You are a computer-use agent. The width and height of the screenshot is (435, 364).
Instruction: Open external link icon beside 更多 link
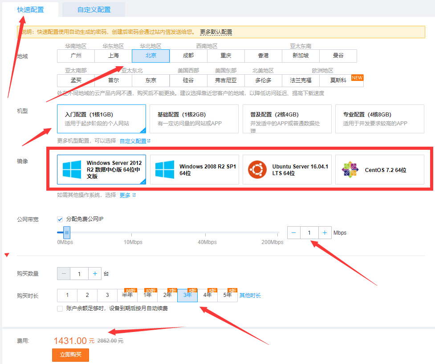point(134,195)
